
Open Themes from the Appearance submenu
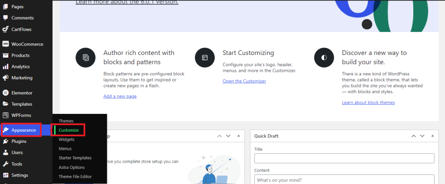[66, 121]
